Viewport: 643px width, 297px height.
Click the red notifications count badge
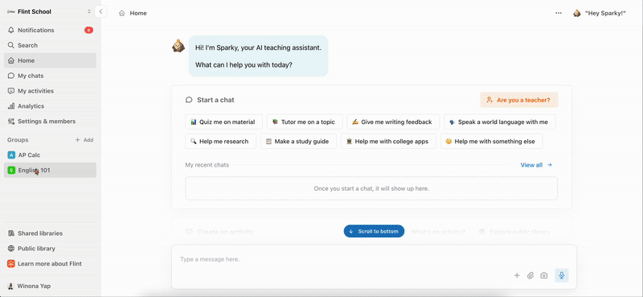pos(88,30)
